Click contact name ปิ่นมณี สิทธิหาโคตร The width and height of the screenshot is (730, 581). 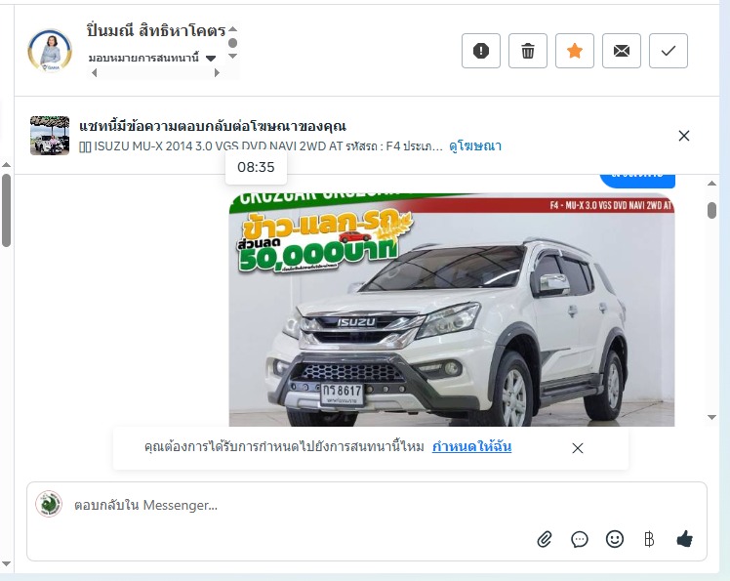[156, 30]
